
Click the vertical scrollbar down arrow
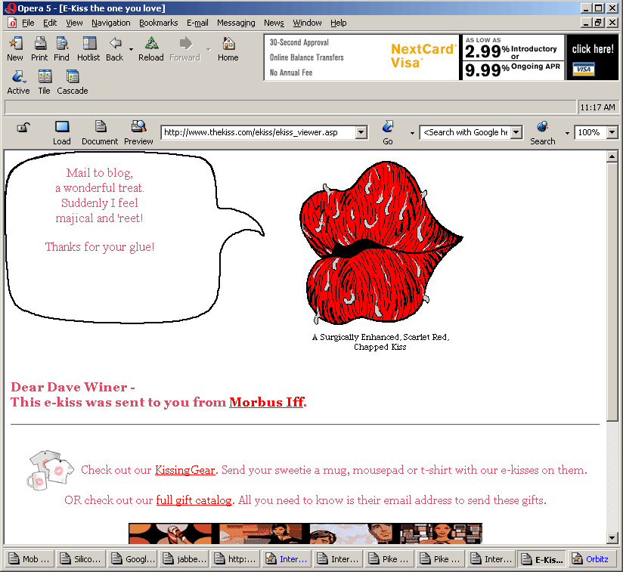tap(612, 537)
